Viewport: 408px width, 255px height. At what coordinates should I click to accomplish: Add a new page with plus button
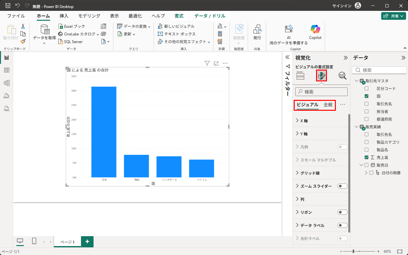[x=87, y=242]
